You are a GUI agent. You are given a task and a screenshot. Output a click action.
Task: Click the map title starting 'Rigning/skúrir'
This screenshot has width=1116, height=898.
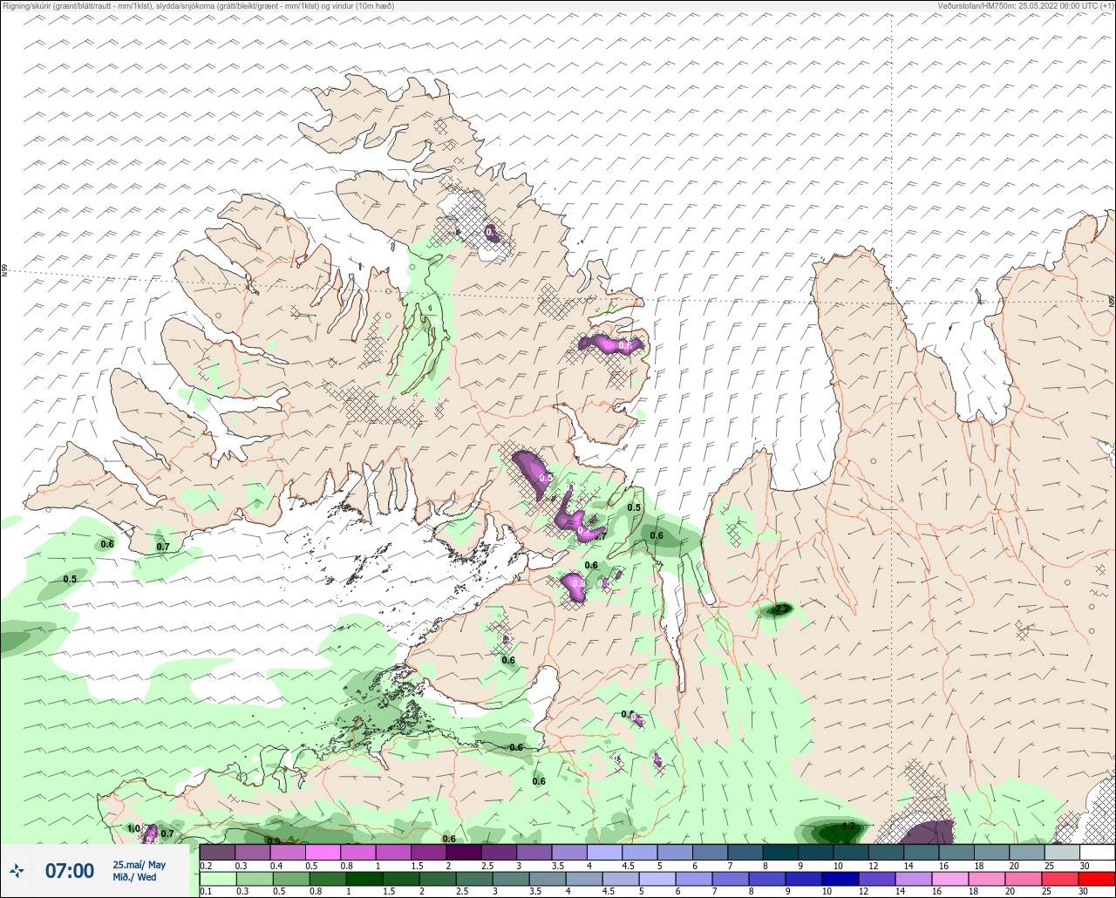[198, 6]
